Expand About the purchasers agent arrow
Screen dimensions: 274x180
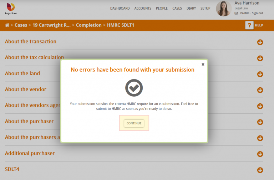point(260,138)
